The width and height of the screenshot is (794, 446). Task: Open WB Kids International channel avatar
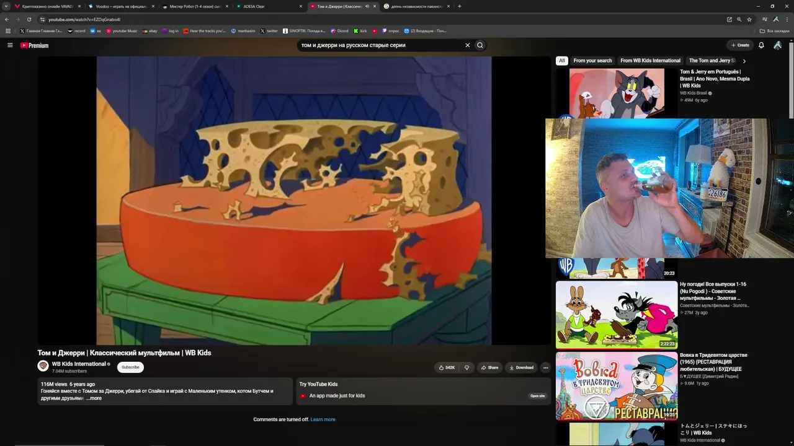[x=43, y=366]
